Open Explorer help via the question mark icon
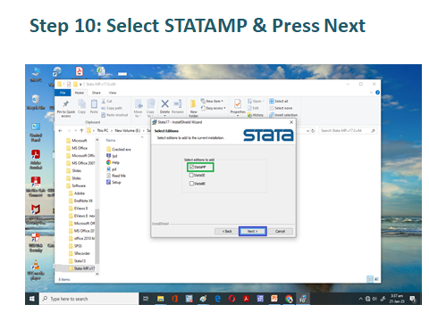The height and width of the screenshot is (321, 429). [x=377, y=93]
